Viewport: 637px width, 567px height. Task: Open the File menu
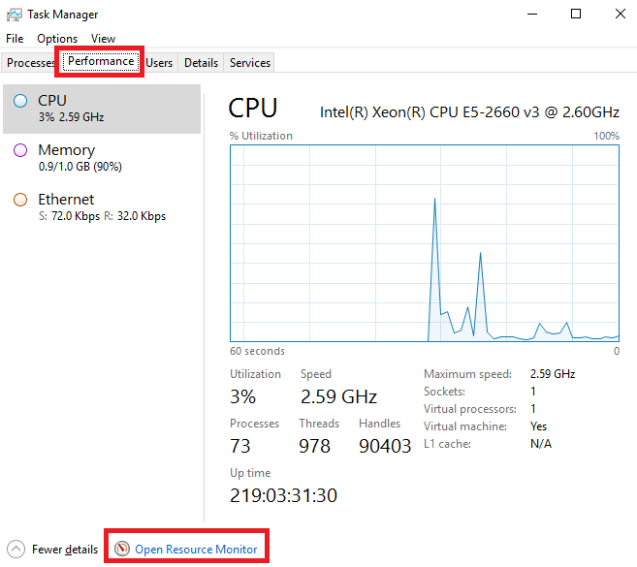15,39
